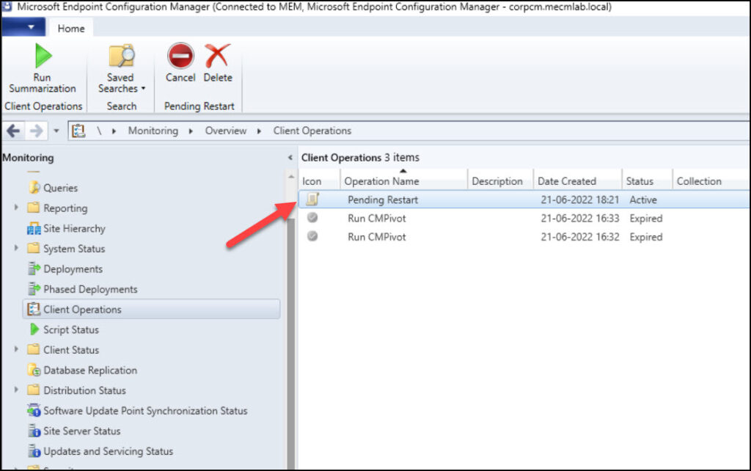
Task: Select Monitoring in the breadcrumb path
Action: [x=153, y=131]
